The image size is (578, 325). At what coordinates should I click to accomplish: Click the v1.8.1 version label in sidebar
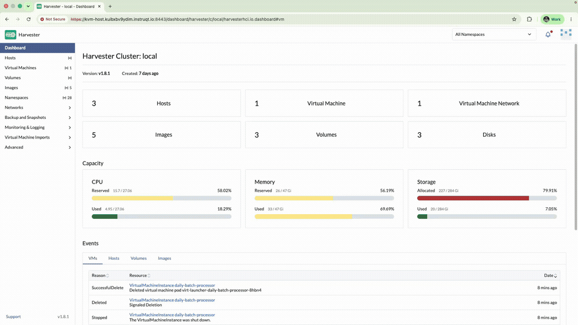click(63, 316)
